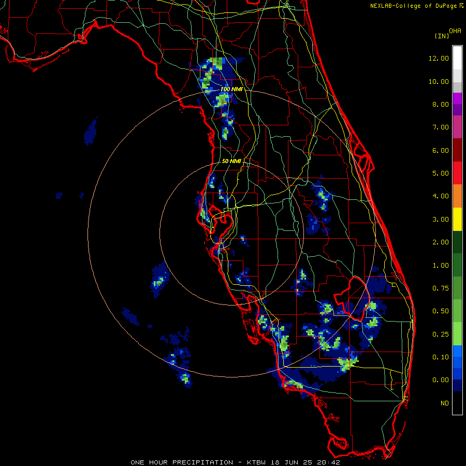Click the ND legend label
This screenshot has height=466, width=466.
tap(445, 403)
